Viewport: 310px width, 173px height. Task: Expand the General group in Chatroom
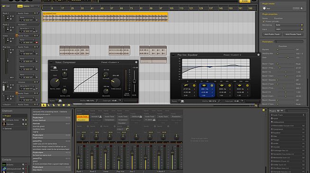coord(3,129)
